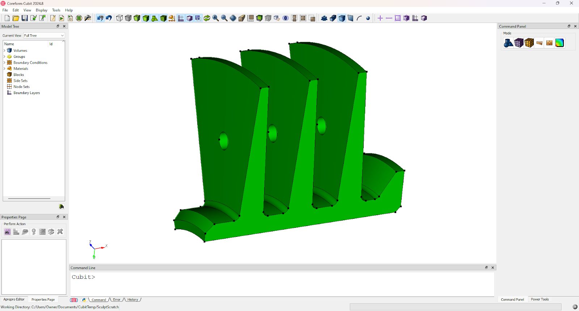Open the Current View Full Tree dropdown

(44, 35)
